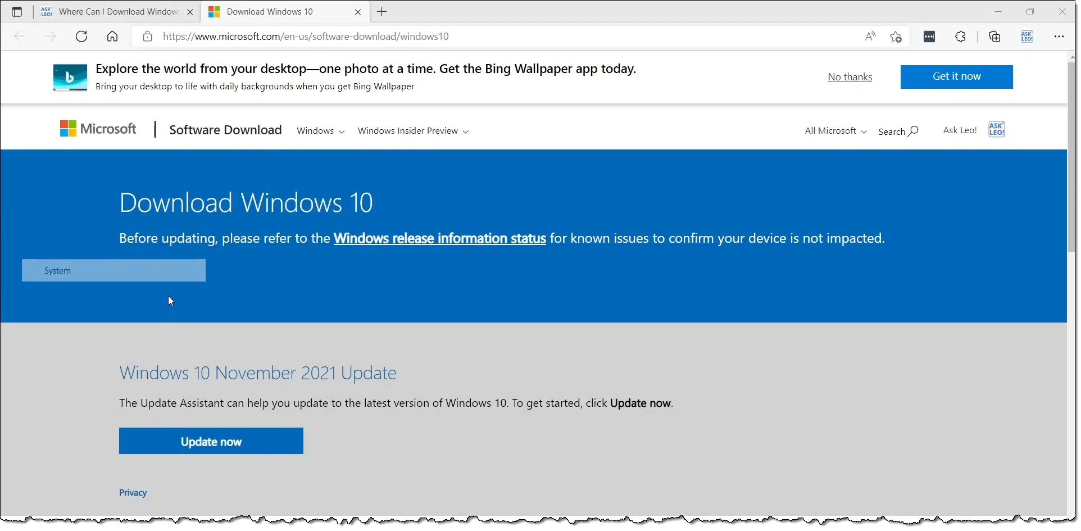Open the Read aloud icon in address bar
This screenshot has width=1081, height=531.
point(870,37)
